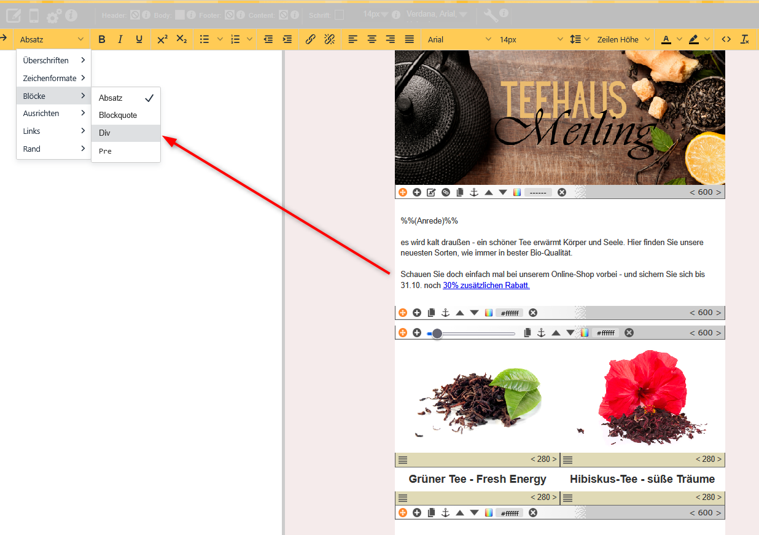Toggle bold text formatting
Viewport: 759px width, 535px height.
click(x=102, y=39)
